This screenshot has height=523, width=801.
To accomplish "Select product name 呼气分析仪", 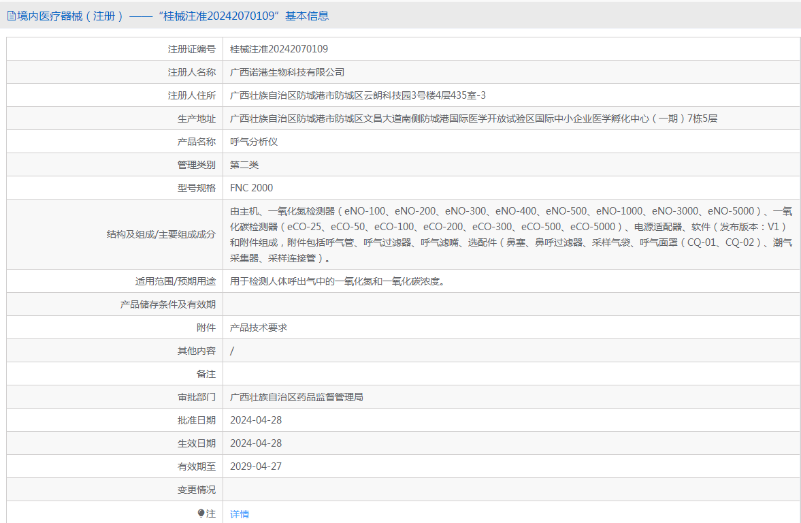I will (254, 142).
